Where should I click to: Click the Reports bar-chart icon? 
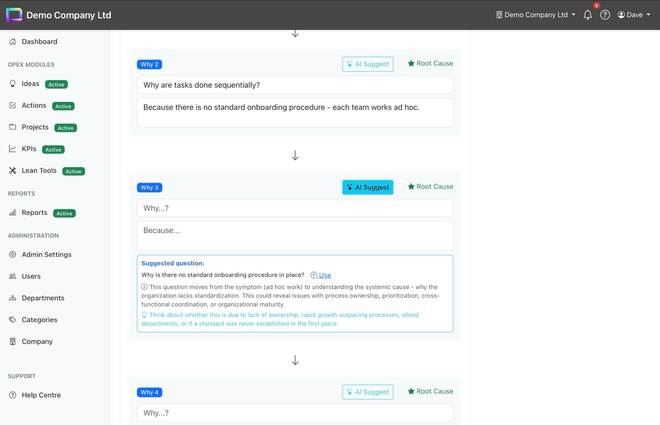(12, 212)
